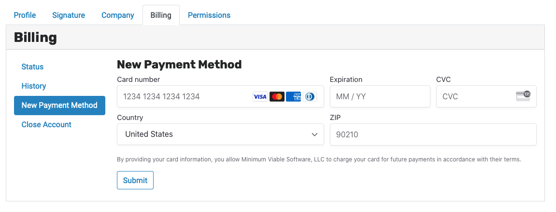Click the Close Account link
556x212 pixels.
[46, 125]
